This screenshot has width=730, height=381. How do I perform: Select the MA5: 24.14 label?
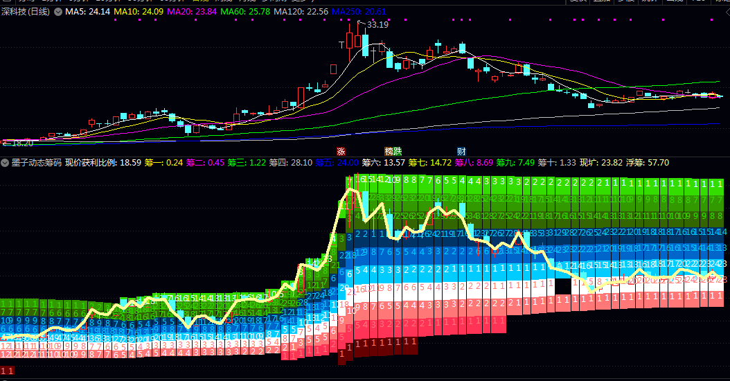click(x=87, y=12)
